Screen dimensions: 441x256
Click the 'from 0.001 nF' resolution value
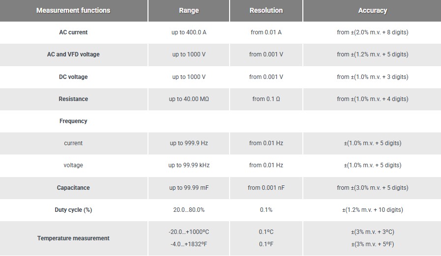pyautogui.click(x=266, y=188)
